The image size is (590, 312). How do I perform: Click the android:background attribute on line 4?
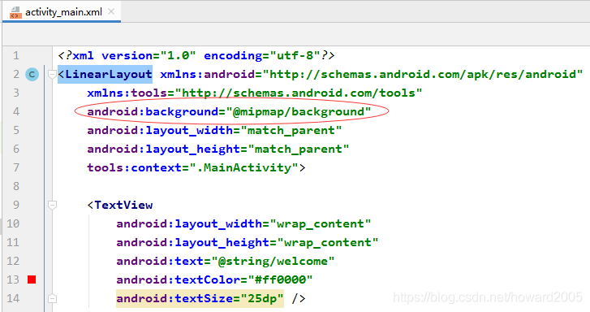pos(153,111)
